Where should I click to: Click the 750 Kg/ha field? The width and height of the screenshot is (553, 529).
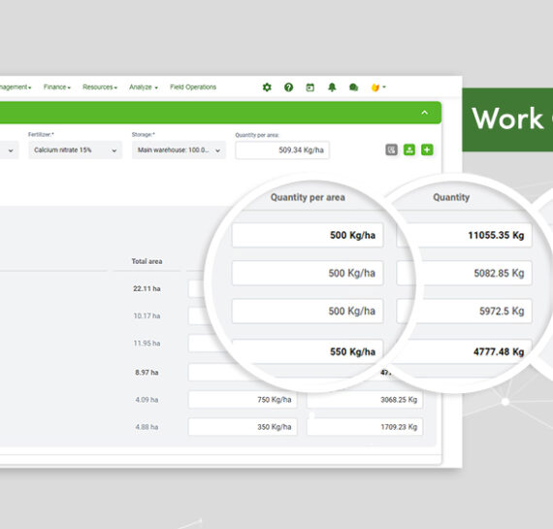click(x=243, y=400)
